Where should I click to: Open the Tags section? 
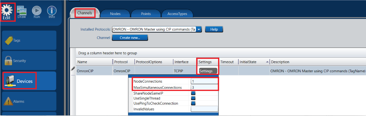point(30,40)
